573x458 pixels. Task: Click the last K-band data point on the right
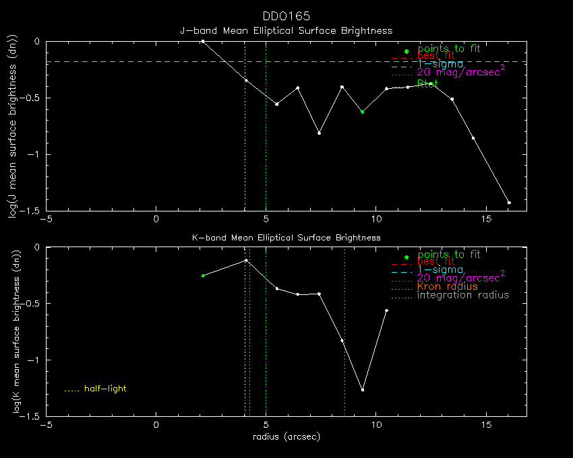(x=386, y=310)
